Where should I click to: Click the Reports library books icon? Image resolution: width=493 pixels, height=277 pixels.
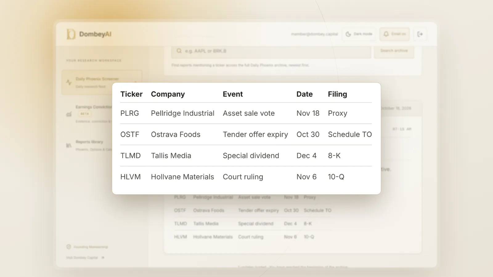tap(69, 145)
